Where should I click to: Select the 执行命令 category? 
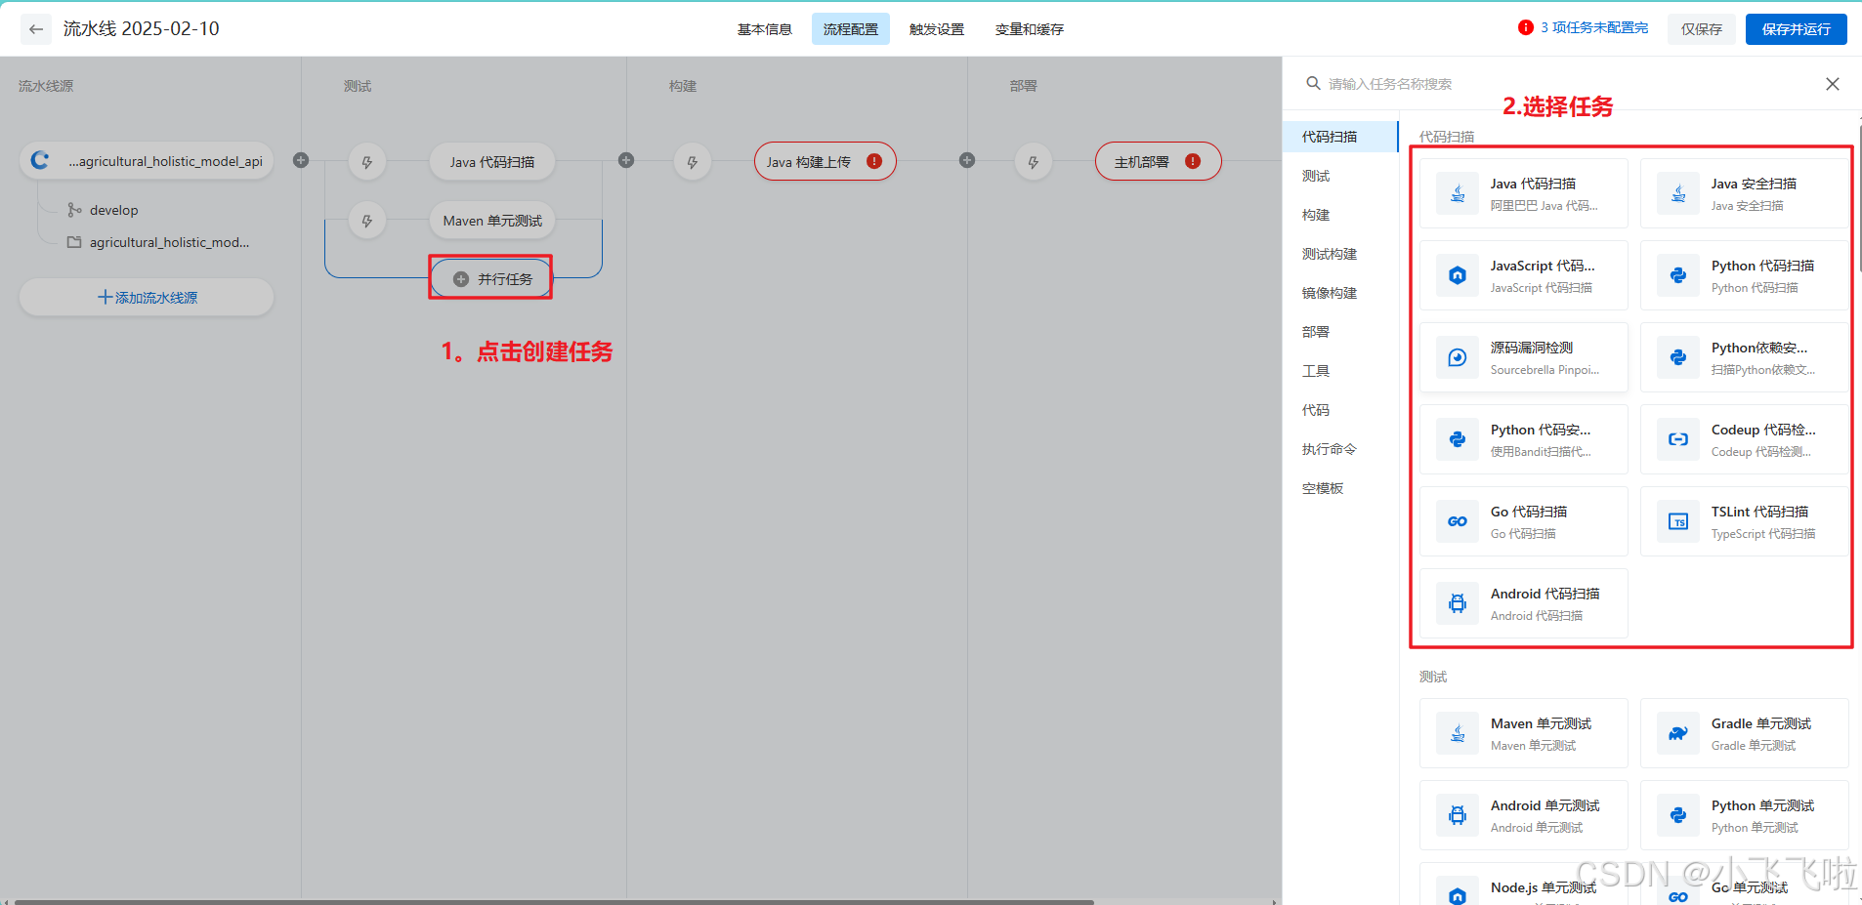point(1340,449)
